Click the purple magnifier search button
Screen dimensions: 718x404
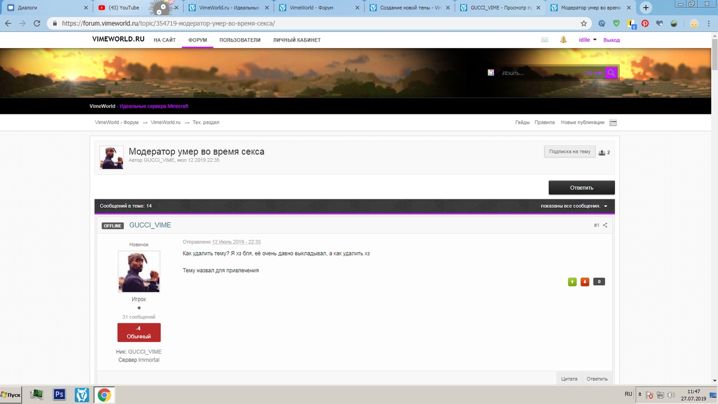point(611,73)
